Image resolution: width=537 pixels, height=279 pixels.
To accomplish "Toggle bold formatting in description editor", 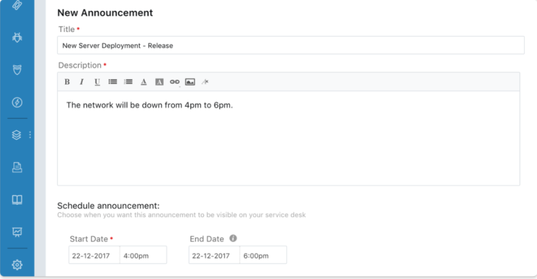I will [67, 82].
